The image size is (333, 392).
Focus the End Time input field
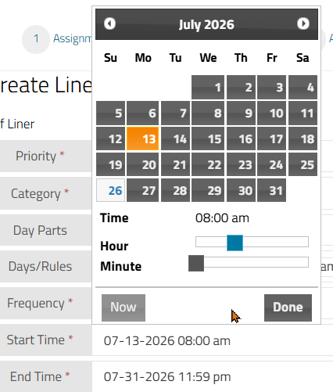coord(213,376)
